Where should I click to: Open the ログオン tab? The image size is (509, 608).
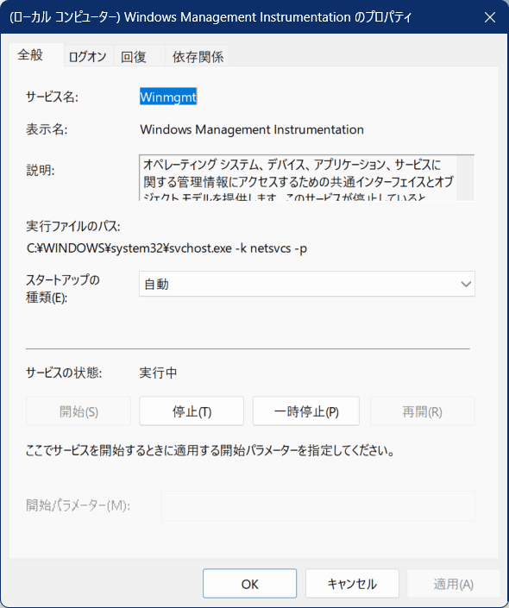pyautogui.click(x=88, y=57)
